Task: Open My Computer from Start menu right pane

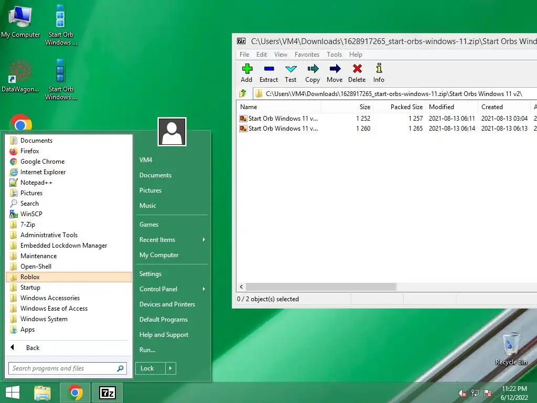Action: tap(172, 255)
